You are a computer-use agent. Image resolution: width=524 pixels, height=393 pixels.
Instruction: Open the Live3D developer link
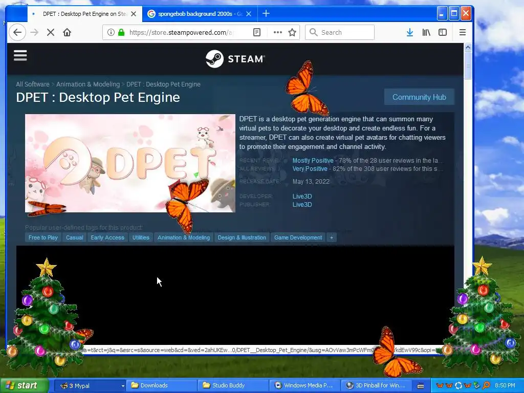pyautogui.click(x=302, y=196)
